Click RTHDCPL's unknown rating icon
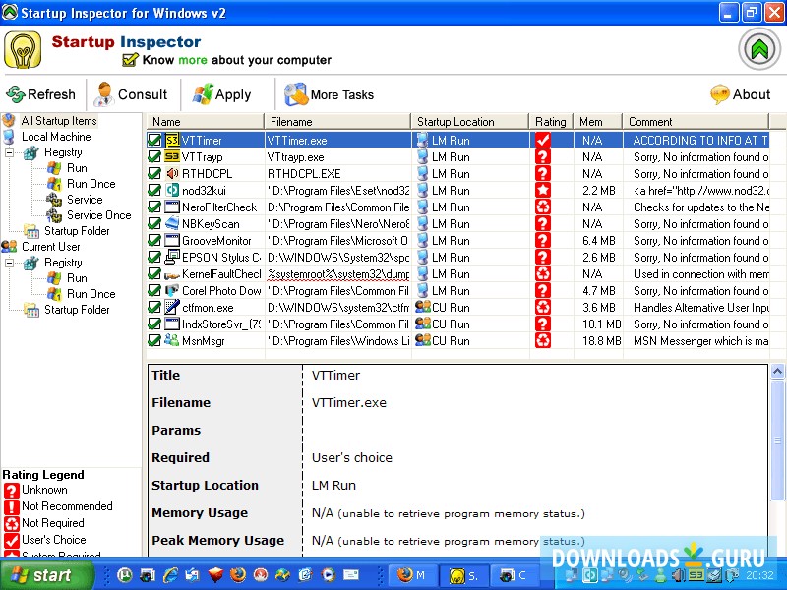The height and width of the screenshot is (590, 787). [543, 174]
